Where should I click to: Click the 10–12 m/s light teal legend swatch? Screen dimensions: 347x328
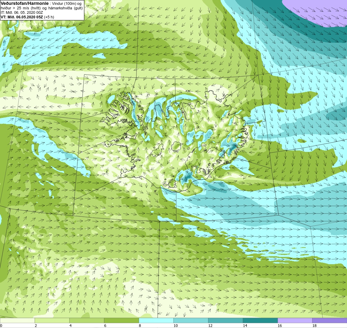point(191,320)
